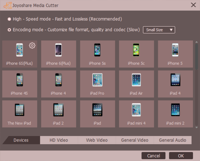Screen dimensions: 200x161
Task: Select the iPad Air device preset
Action: coord(136,84)
